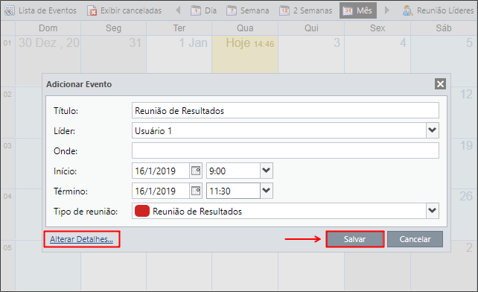Click the Reunião Líderes user icon

coord(407,10)
